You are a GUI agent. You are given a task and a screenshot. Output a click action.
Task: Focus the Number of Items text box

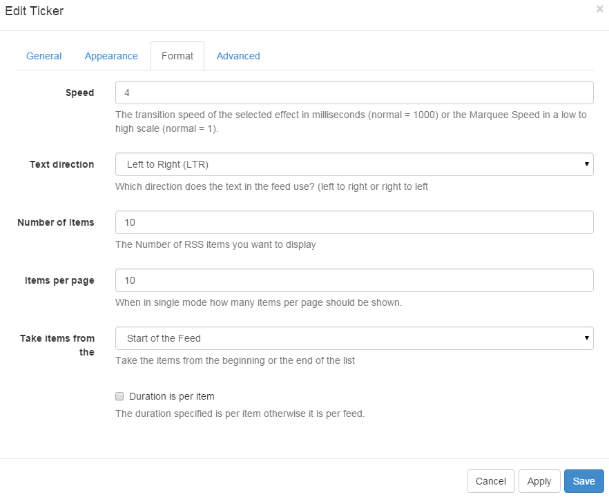[354, 222]
